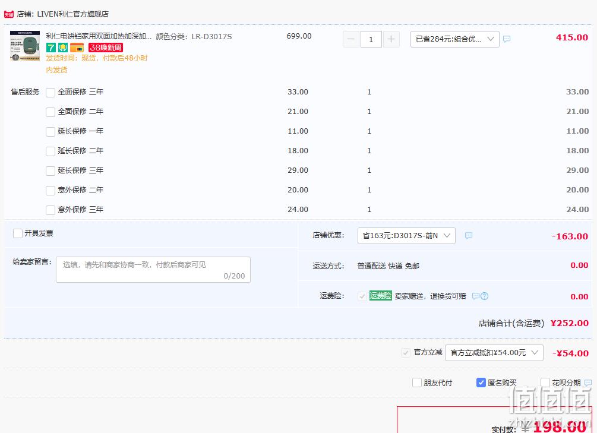
Task: Open the 利仁电饼铛 product title link
Action: click(99, 36)
